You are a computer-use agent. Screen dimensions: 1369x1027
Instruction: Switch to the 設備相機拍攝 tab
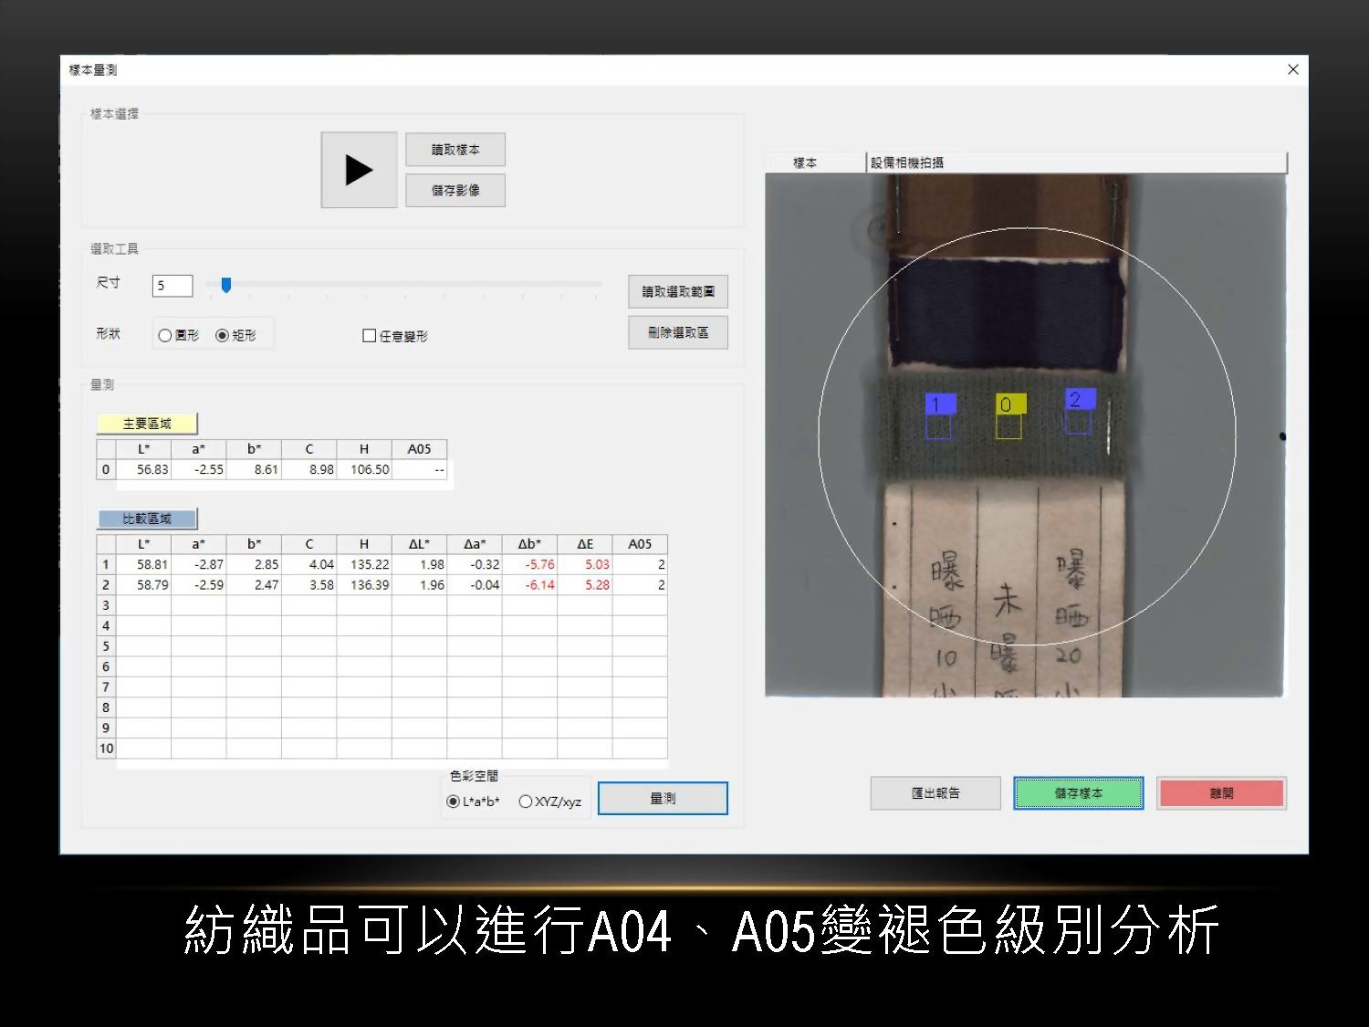[907, 162]
